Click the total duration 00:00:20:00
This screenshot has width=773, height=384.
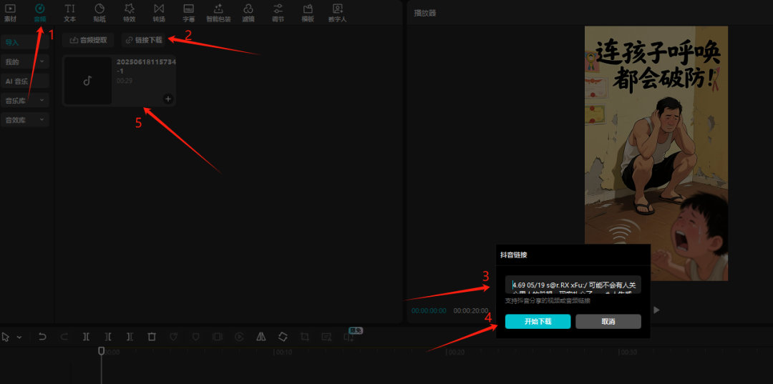[x=471, y=310]
